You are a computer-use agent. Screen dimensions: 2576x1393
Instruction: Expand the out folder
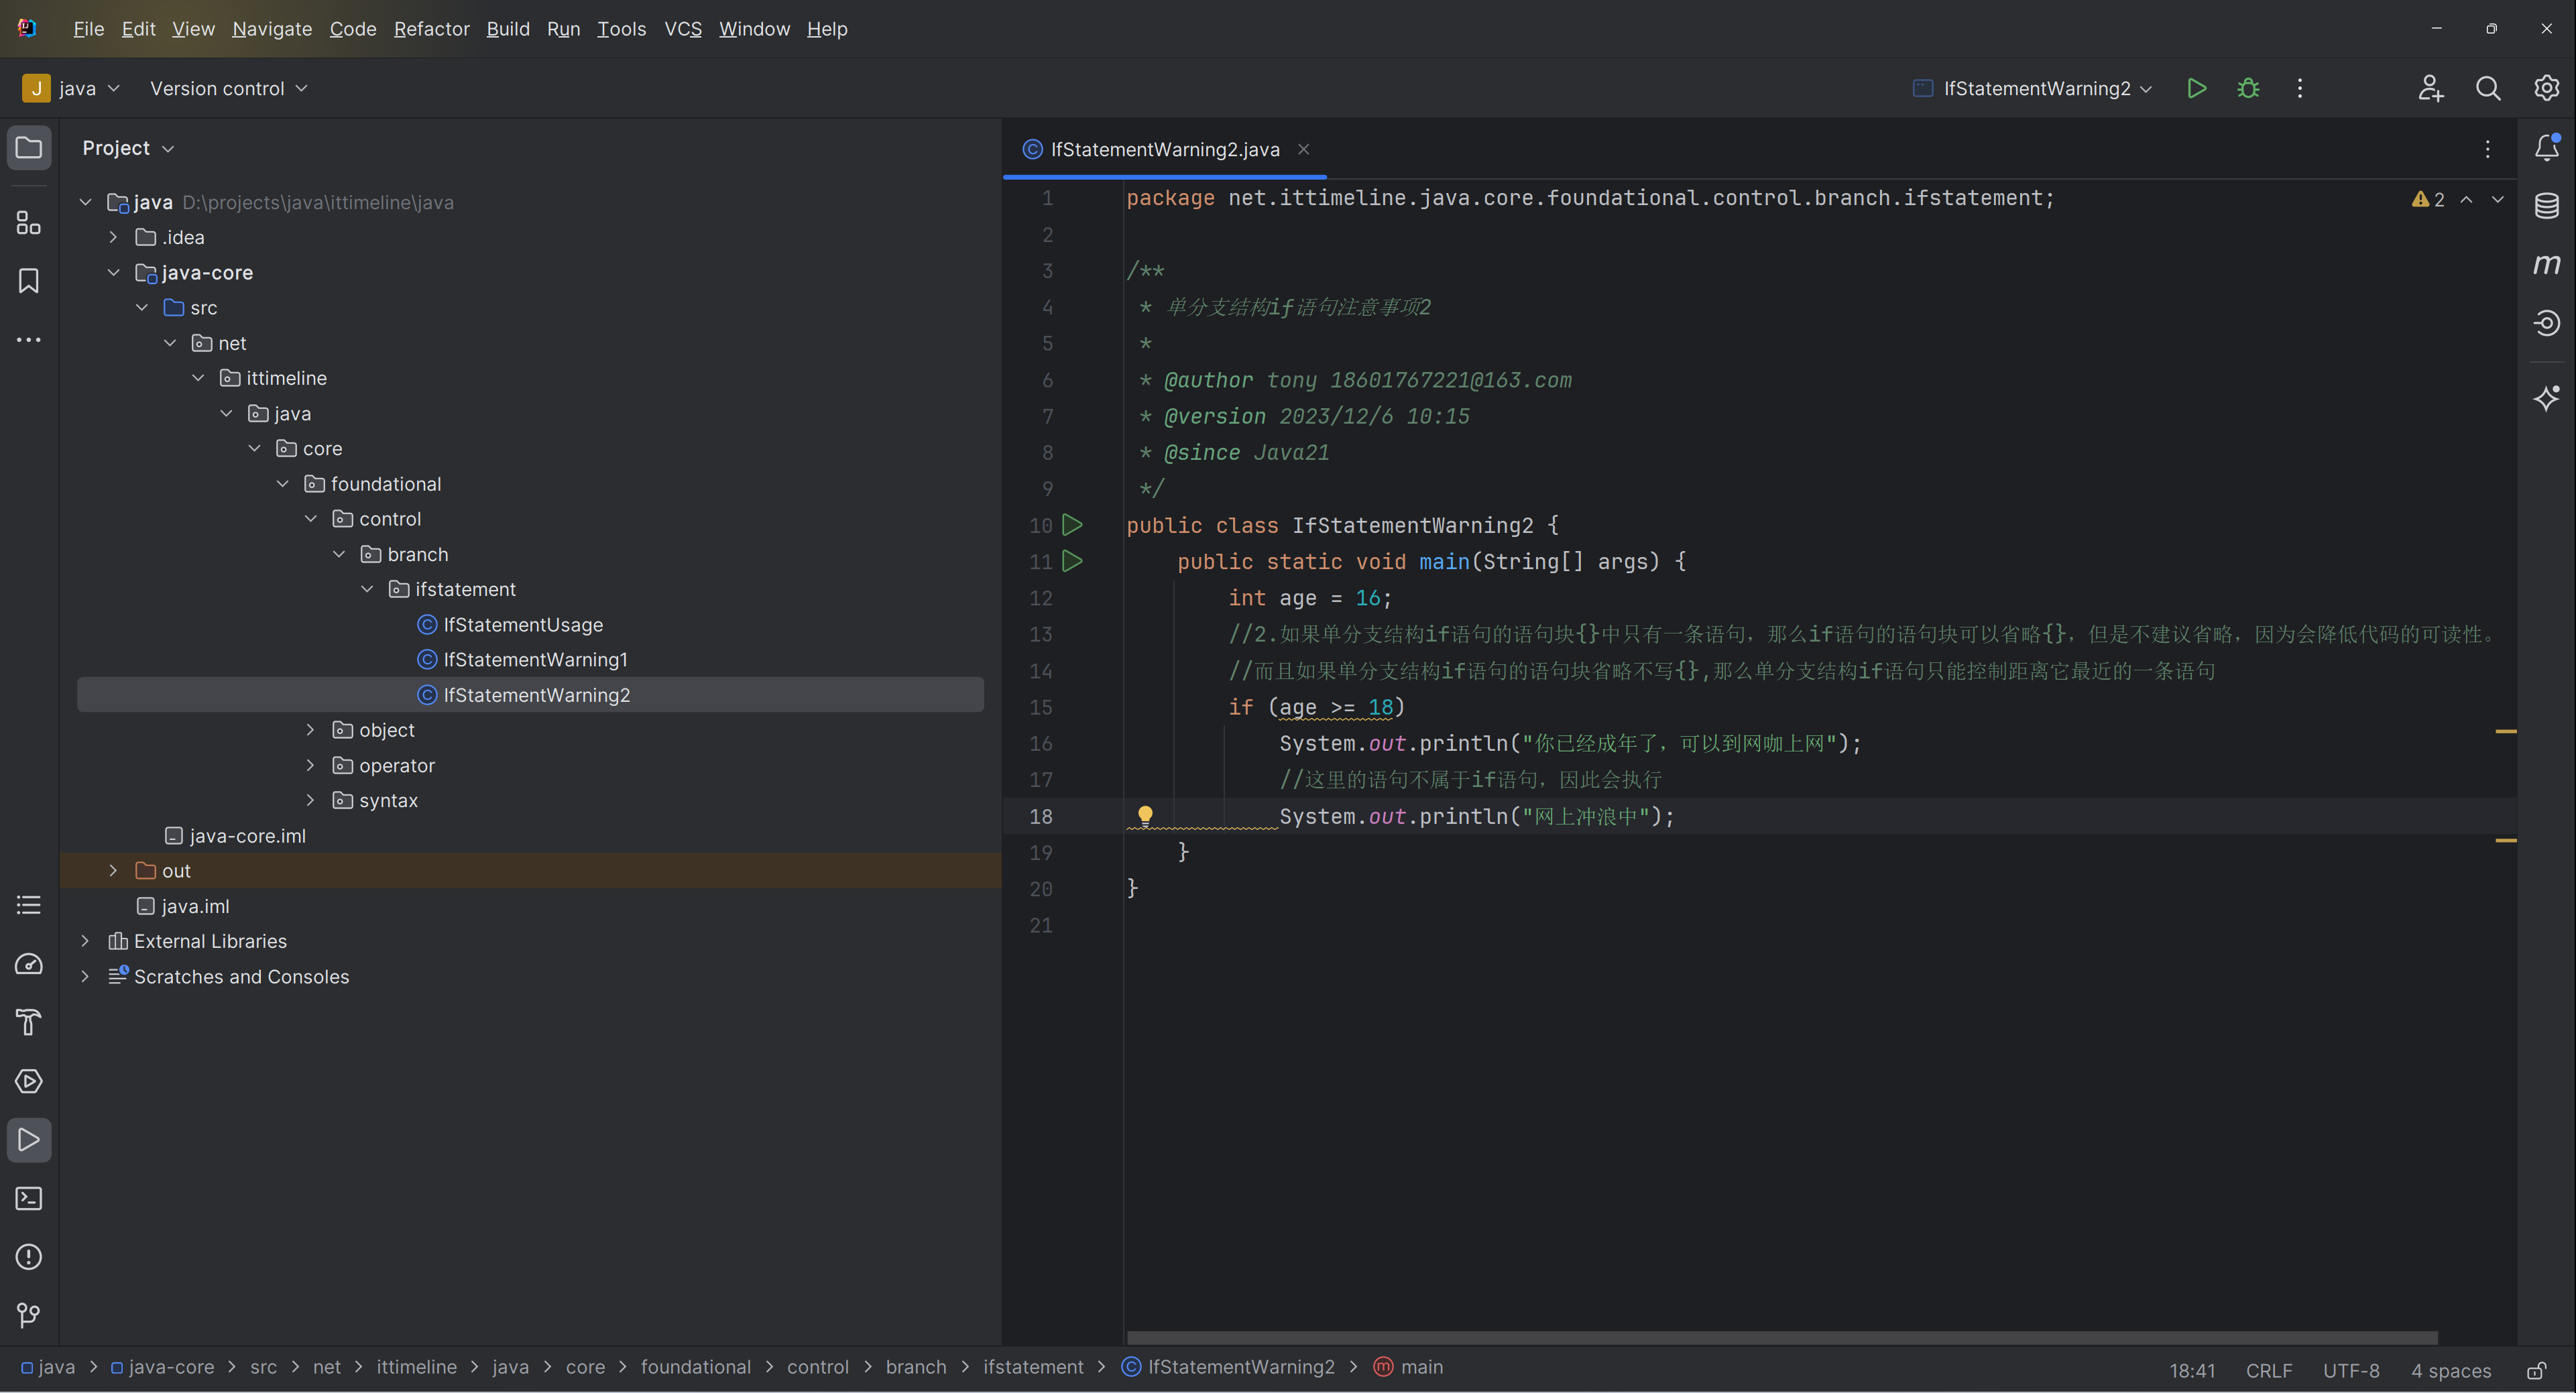coord(113,871)
